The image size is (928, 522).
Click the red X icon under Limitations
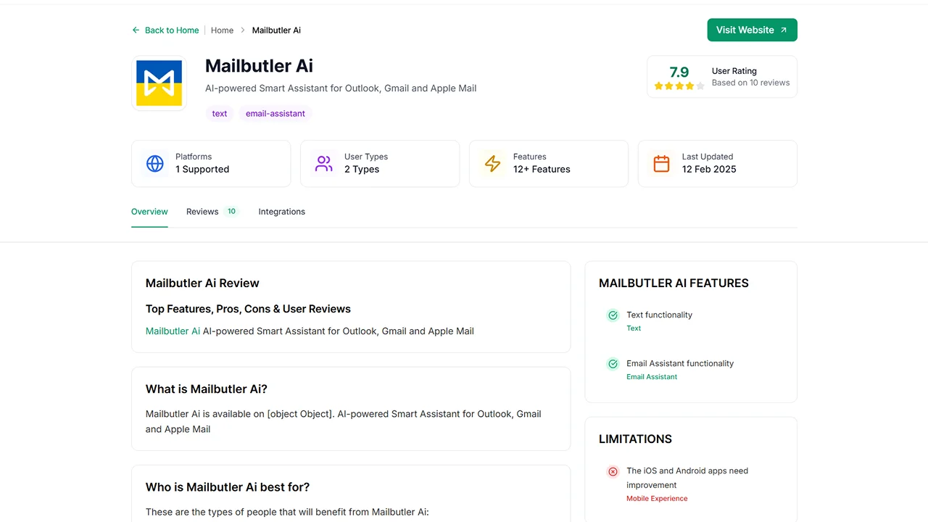tap(613, 471)
